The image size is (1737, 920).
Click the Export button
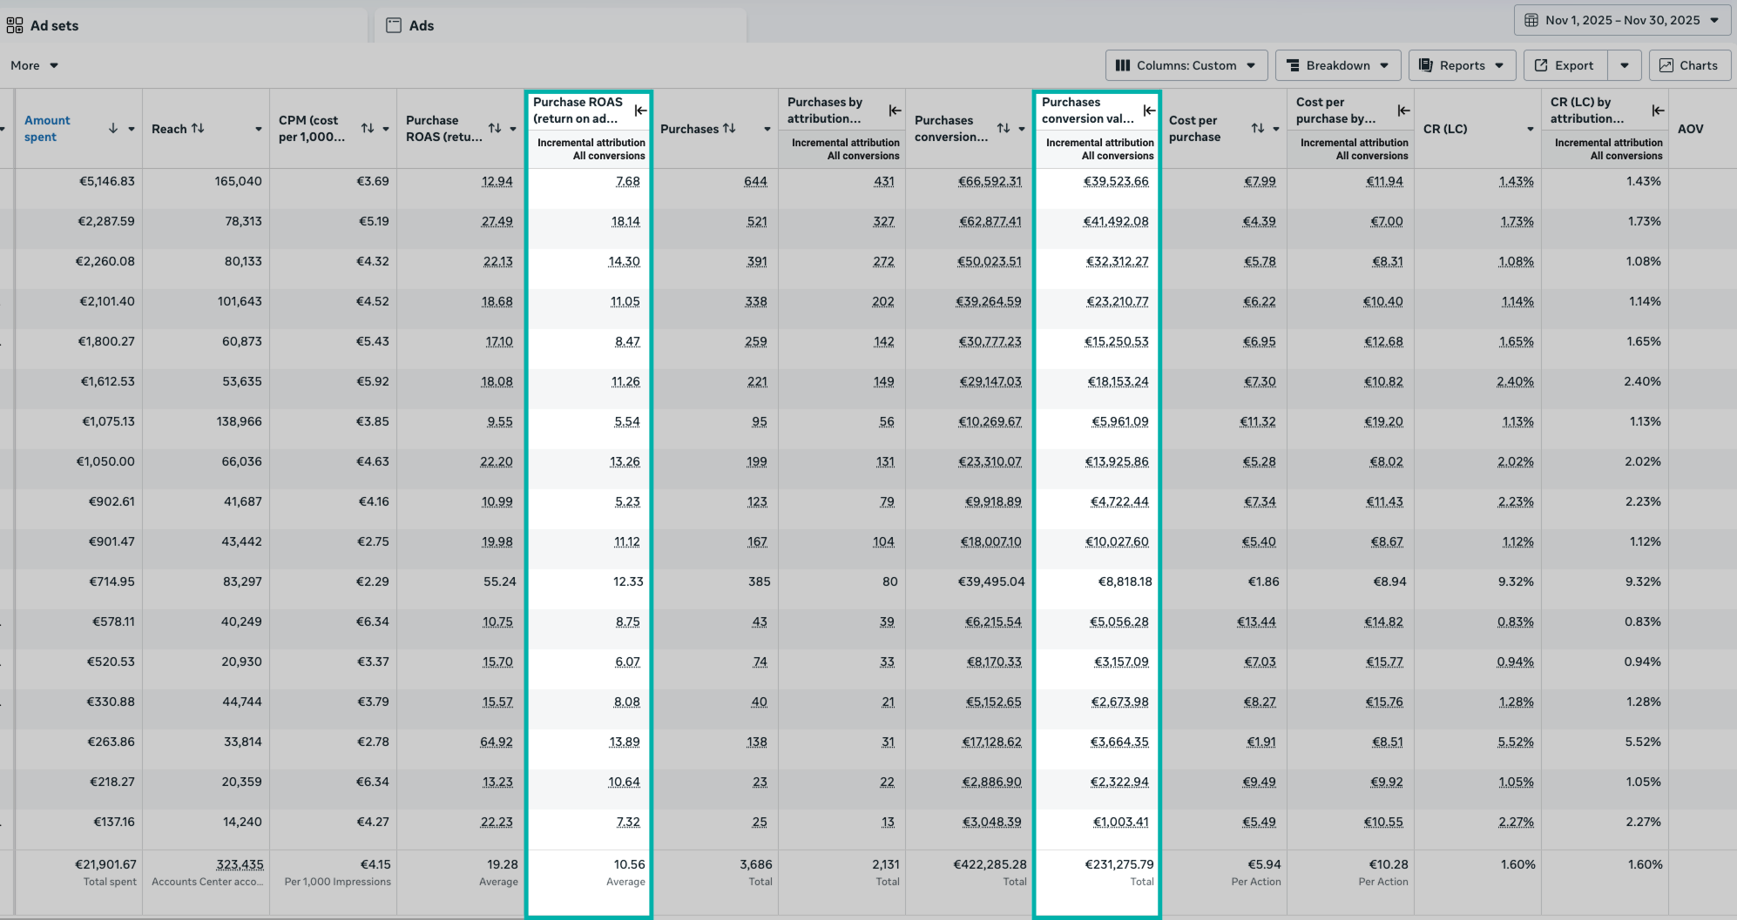pos(1565,65)
